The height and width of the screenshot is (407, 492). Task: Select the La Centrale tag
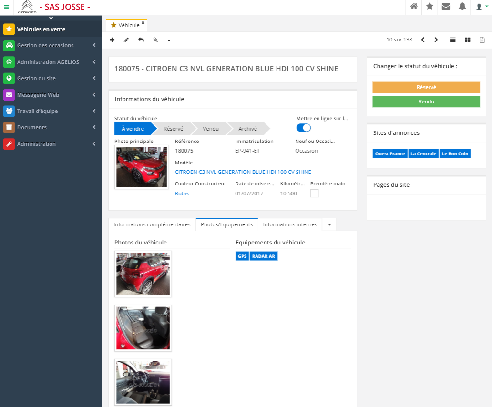pyautogui.click(x=423, y=153)
